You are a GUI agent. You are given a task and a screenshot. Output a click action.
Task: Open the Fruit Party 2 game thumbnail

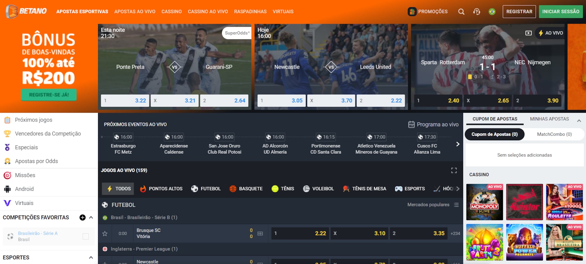click(x=485, y=242)
